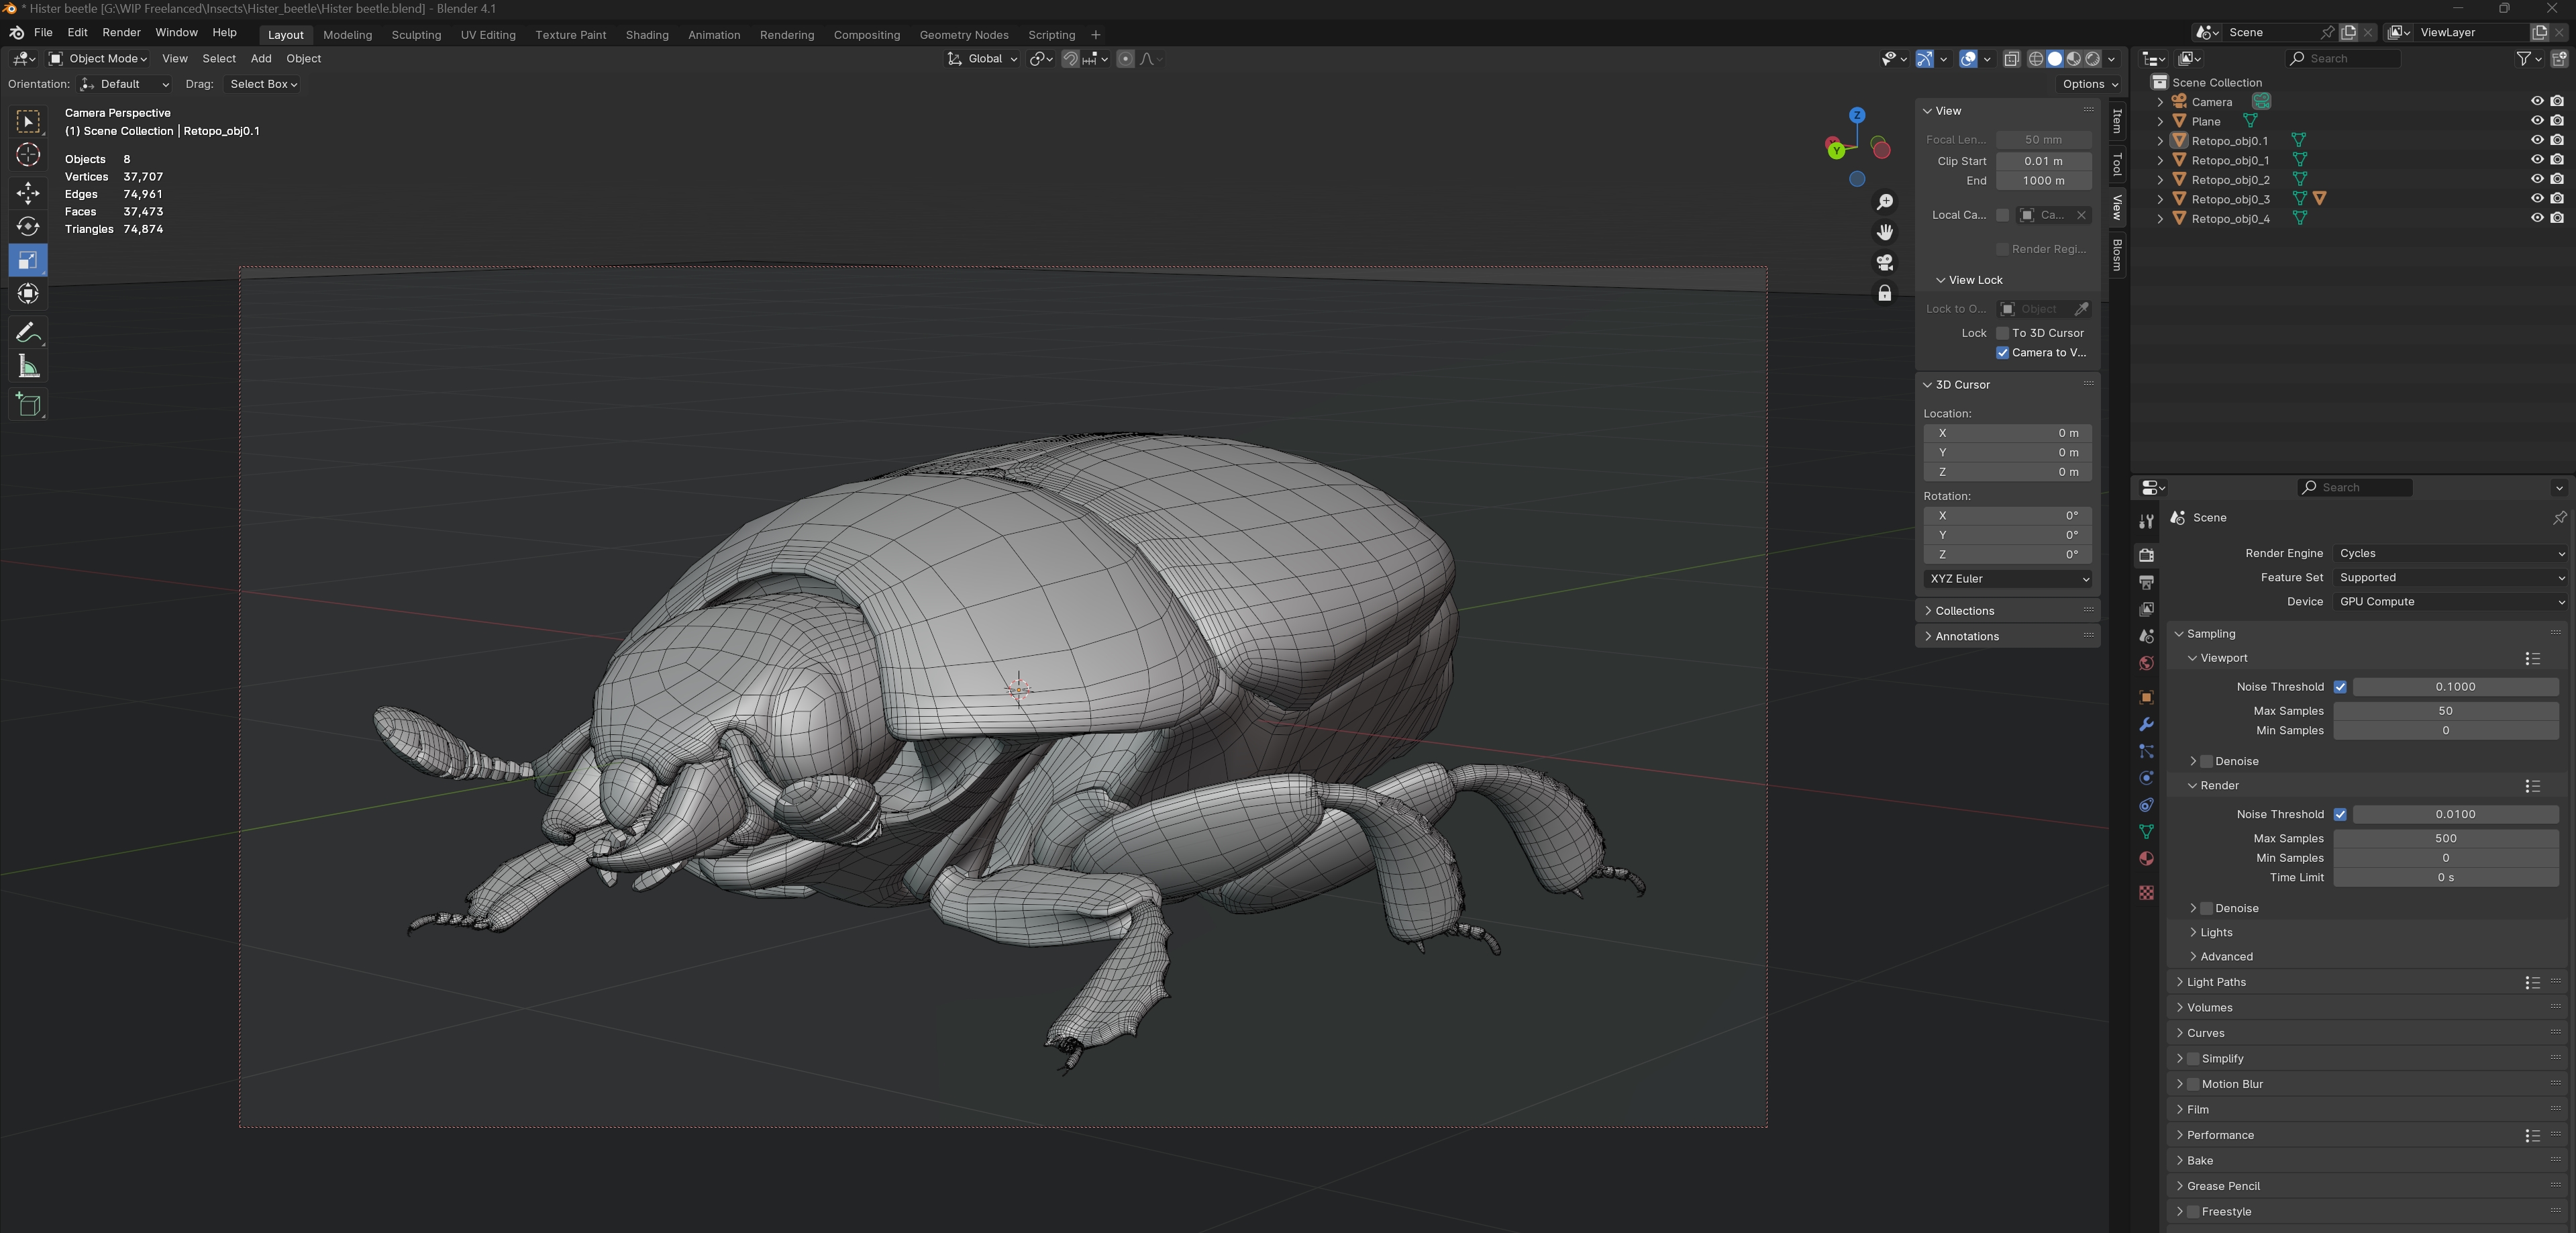The image size is (2576, 1233).
Task: Activate the Annotate pencil tool
Action: tap(28, 332)
